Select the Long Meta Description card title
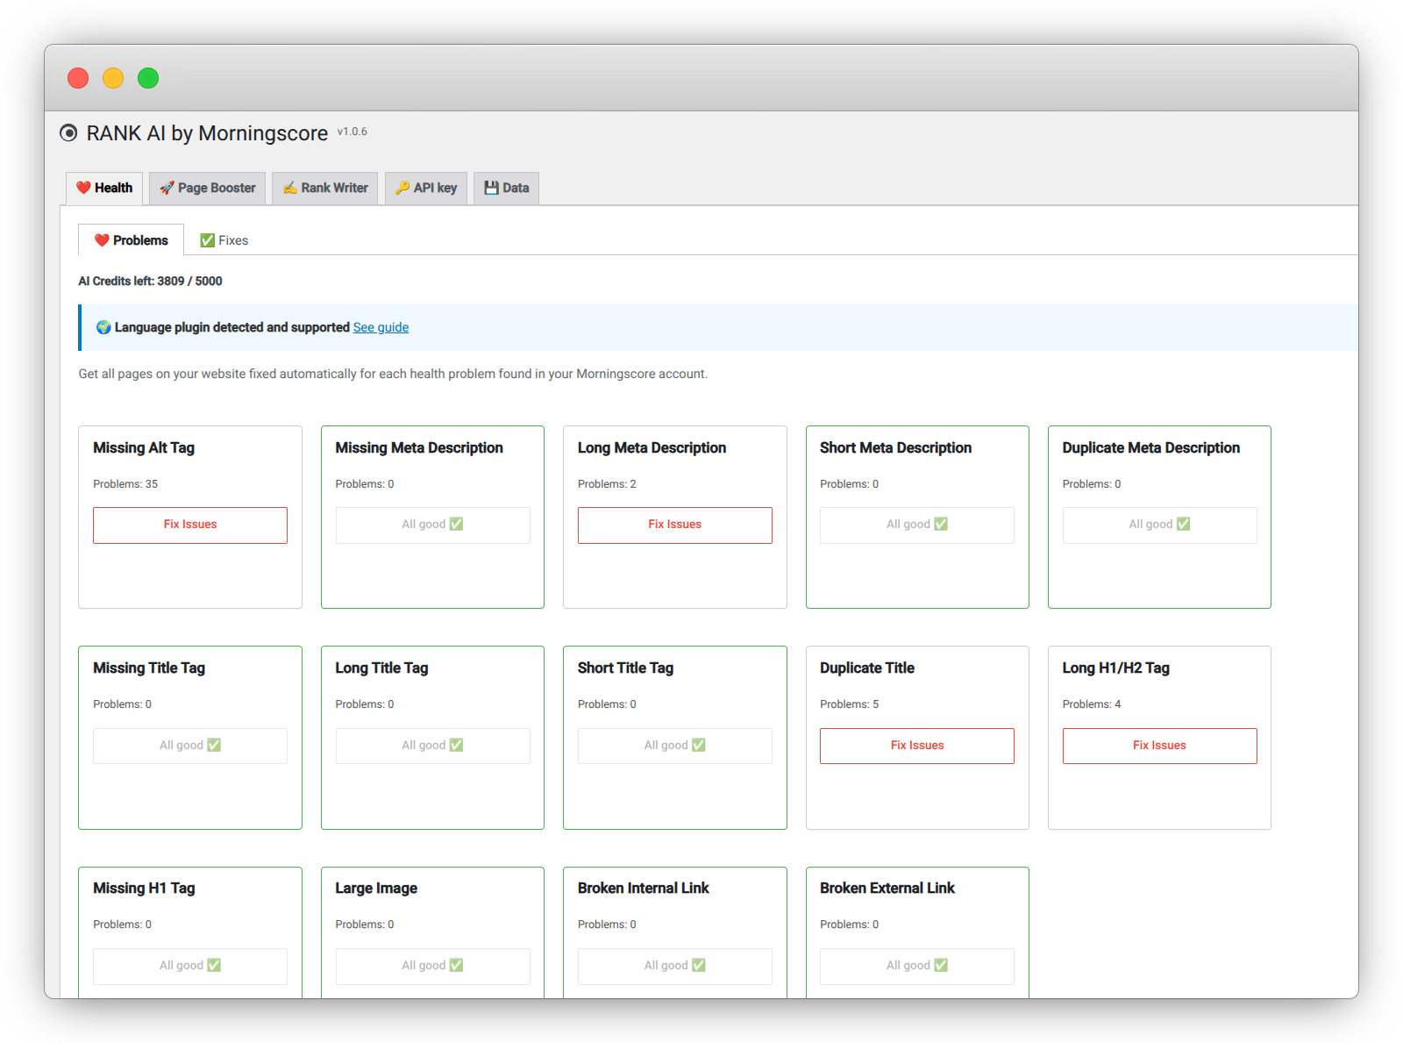Image resolution: width=1403 pixels, height=1043 pixels. pyautogui.click(x=652, y=448)
